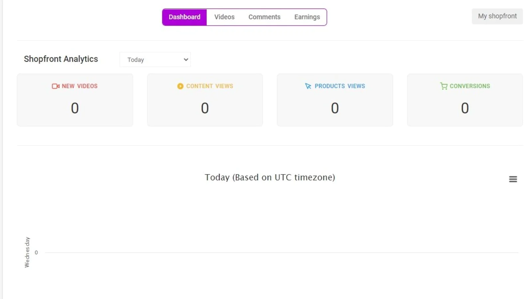Click the Wednesday axis label on chart
The height and width of the screenshot is (299, 532).
coord(27,252)
